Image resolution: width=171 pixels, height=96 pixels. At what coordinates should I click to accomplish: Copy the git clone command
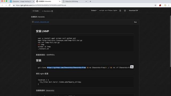pos(132,67)
